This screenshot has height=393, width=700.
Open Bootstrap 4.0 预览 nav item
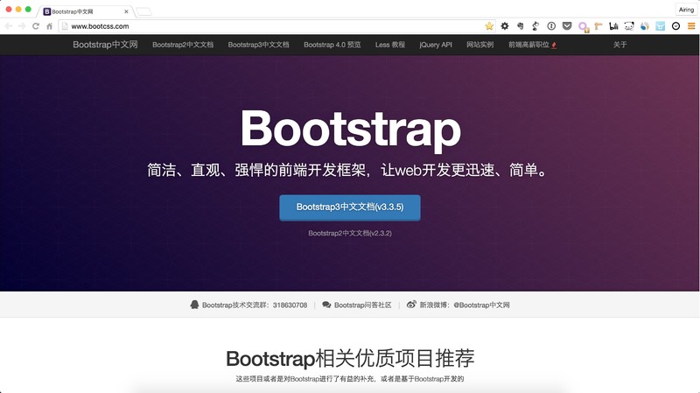[332, 45]
